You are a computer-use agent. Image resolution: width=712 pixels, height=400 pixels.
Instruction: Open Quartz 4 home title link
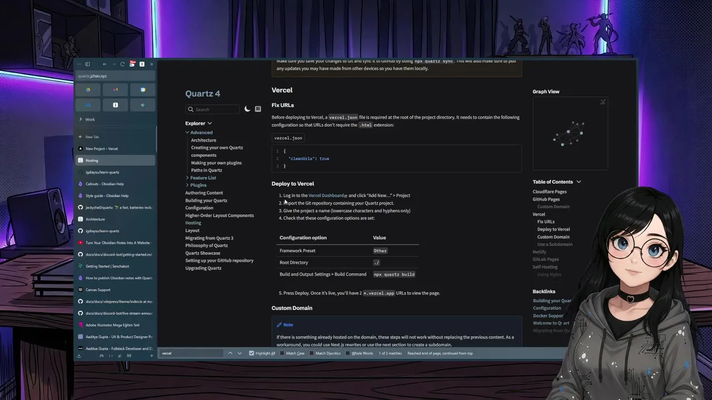pyautogui.click(x=202, y=93)
